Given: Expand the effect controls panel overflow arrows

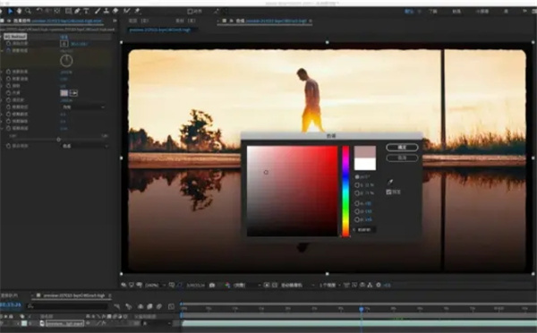Looking at the screenshot, I should 115,21.
